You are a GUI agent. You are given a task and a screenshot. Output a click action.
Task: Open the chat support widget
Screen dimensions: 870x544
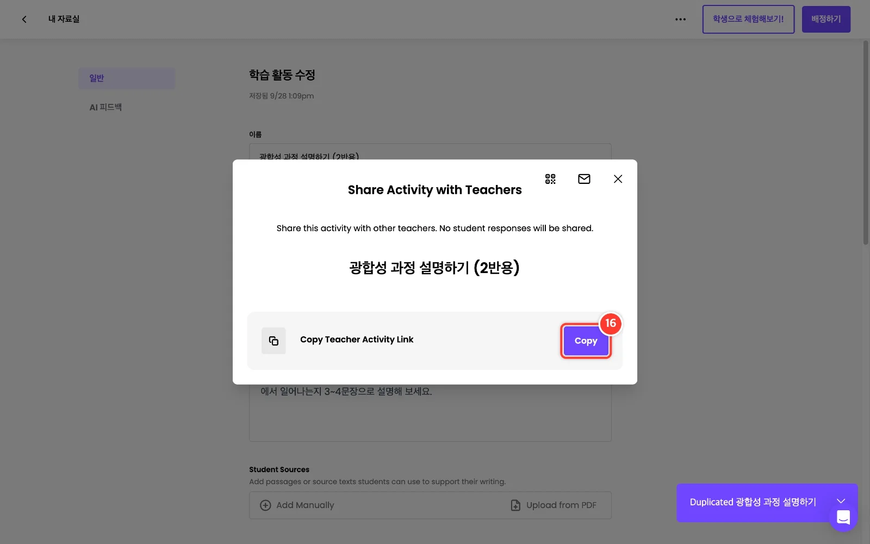(x=843, y=517)
